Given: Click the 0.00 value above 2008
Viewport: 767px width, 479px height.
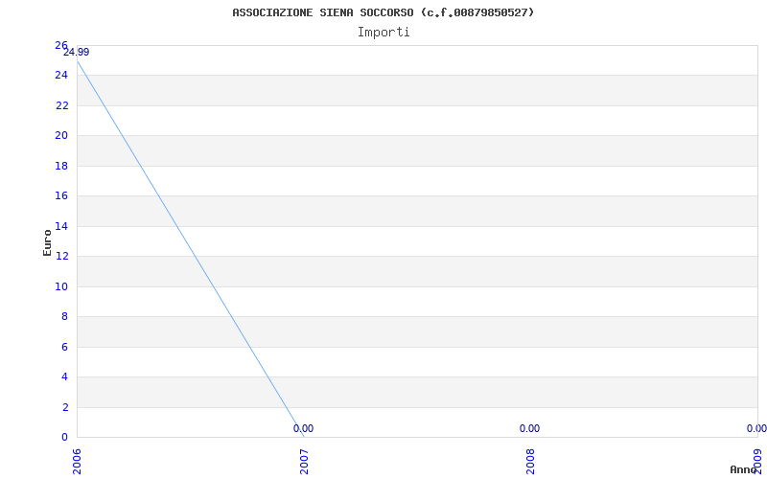Looking at the screenshot, I should pyautogui.click(x=530, y=428).
